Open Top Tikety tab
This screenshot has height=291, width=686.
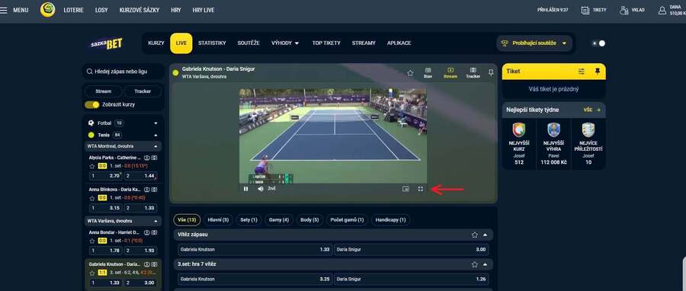pos(326,43)
